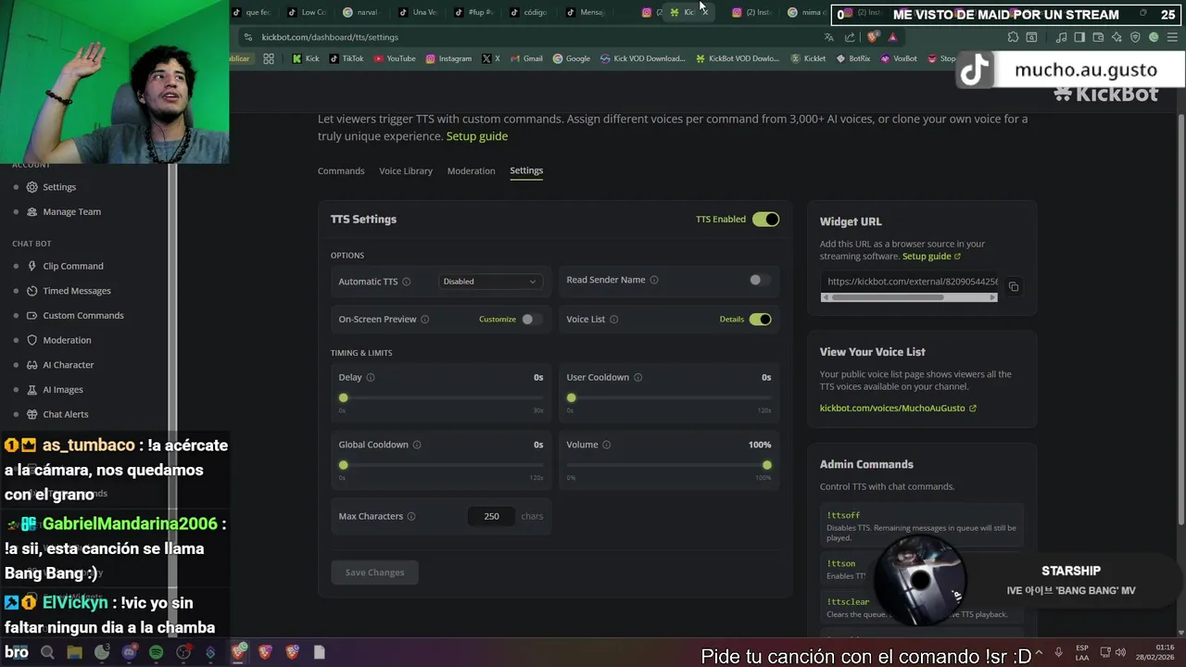Click the info icon beside On-Screen Preview
1186x667 pixels.
[425, 320]
